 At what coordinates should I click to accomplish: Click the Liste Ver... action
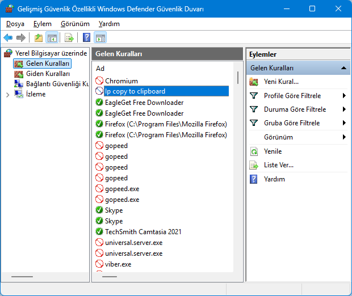(x=279, y=165)
